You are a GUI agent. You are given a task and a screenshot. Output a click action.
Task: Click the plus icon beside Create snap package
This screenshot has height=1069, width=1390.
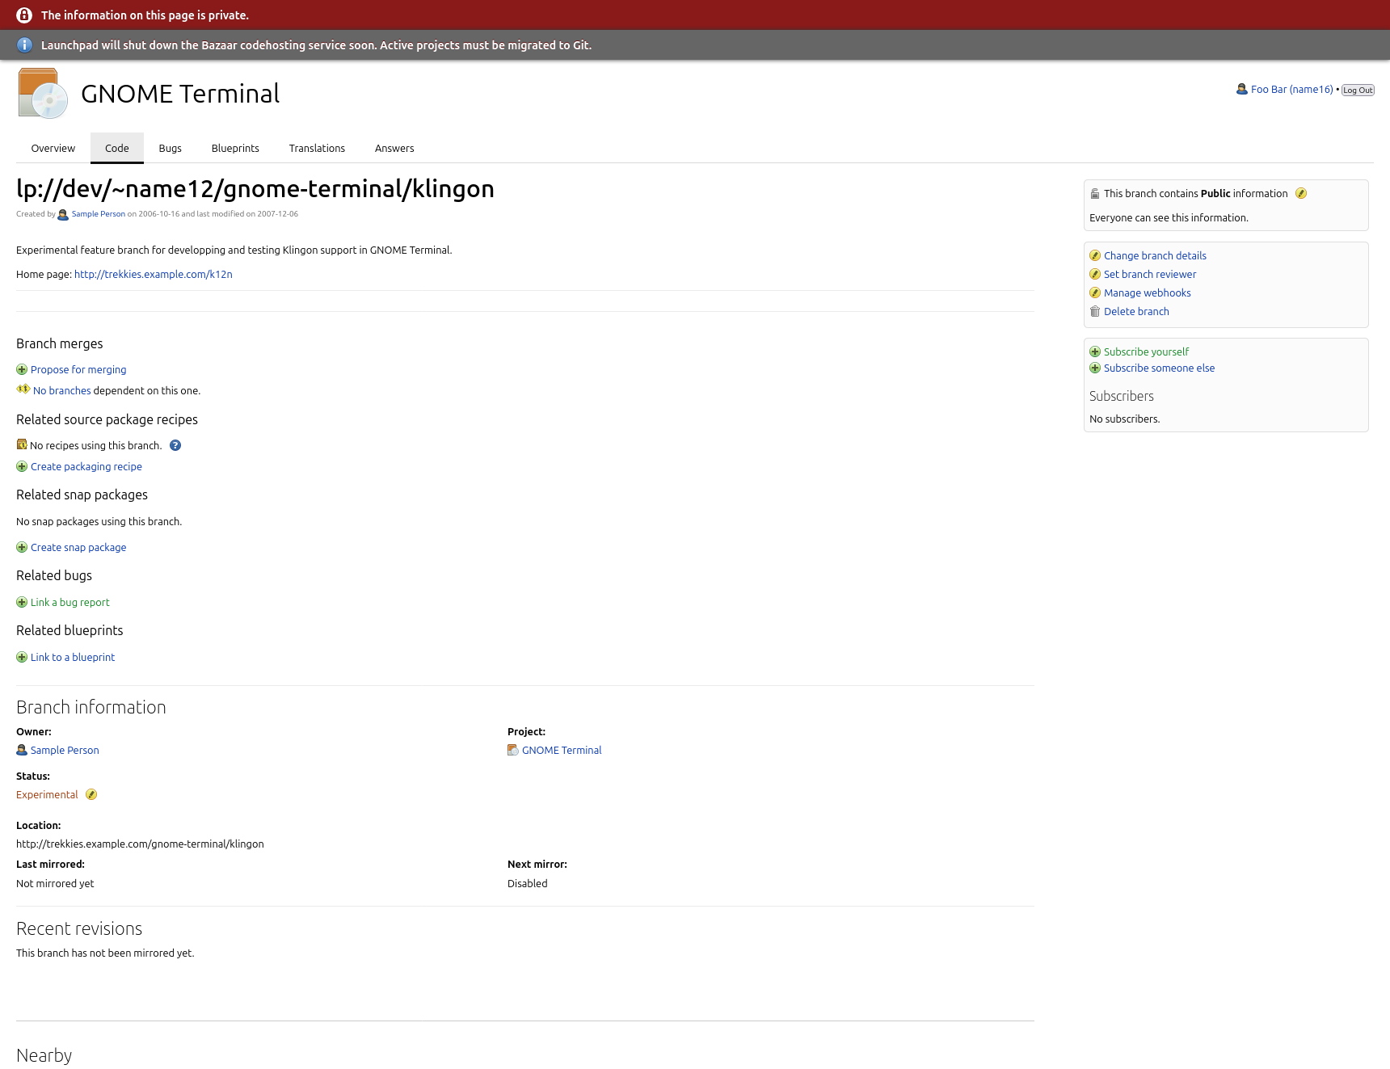pyautogui.click(x=22, y=548)
